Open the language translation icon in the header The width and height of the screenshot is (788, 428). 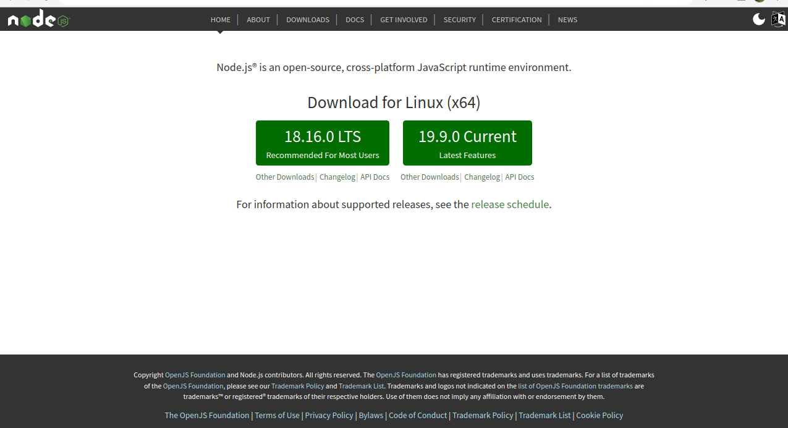pyautogui.click(x=778, y=19)
